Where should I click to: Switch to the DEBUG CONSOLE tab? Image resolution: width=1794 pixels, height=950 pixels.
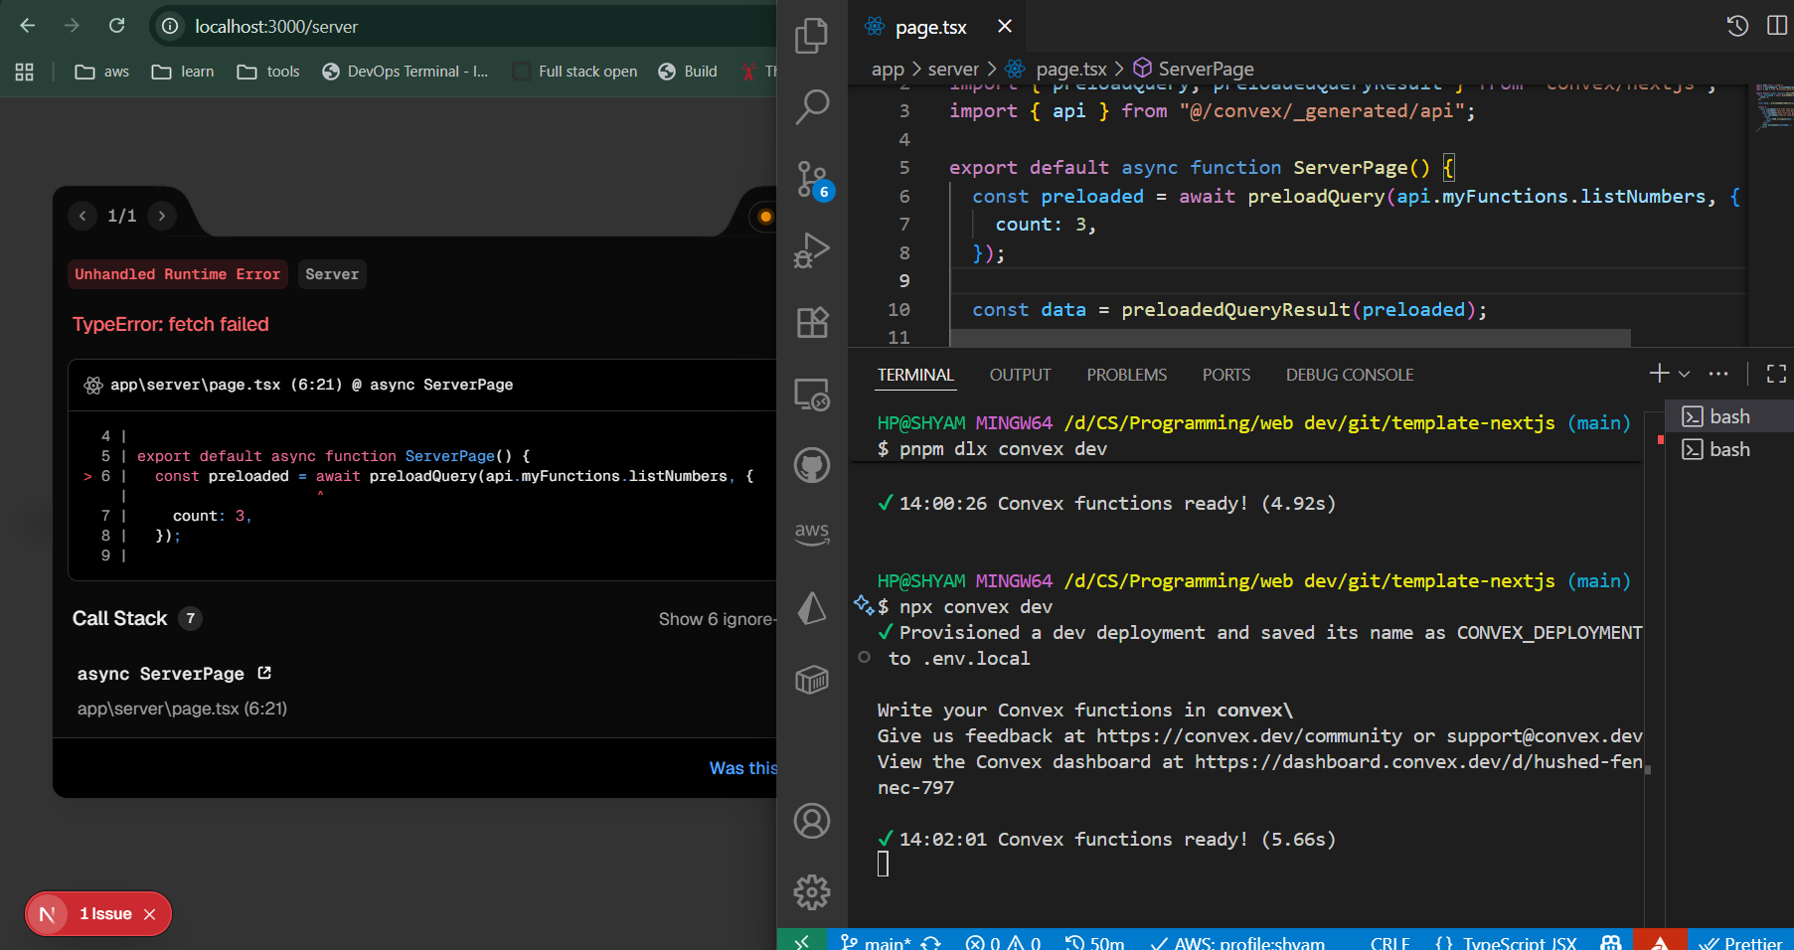1349,375
